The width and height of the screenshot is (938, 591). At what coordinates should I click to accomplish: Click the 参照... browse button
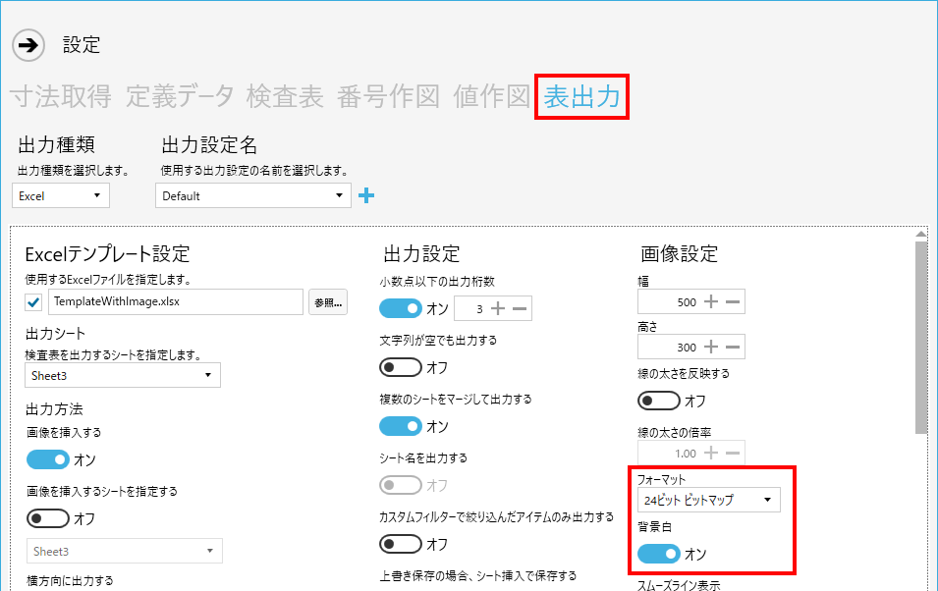328,302
